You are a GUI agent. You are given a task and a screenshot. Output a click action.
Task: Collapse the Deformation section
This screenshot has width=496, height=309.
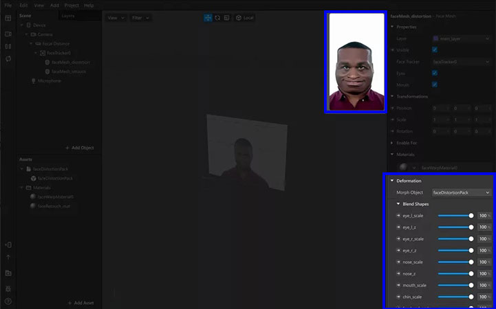392,181
